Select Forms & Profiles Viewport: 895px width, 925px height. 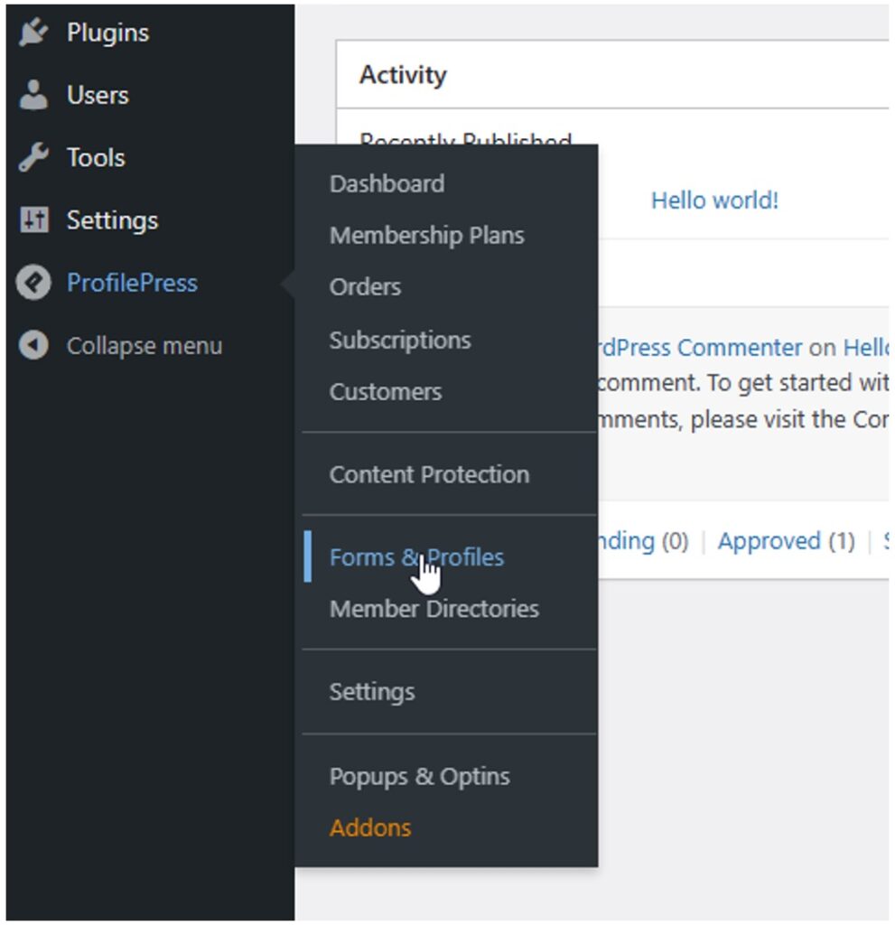point(416,557)
